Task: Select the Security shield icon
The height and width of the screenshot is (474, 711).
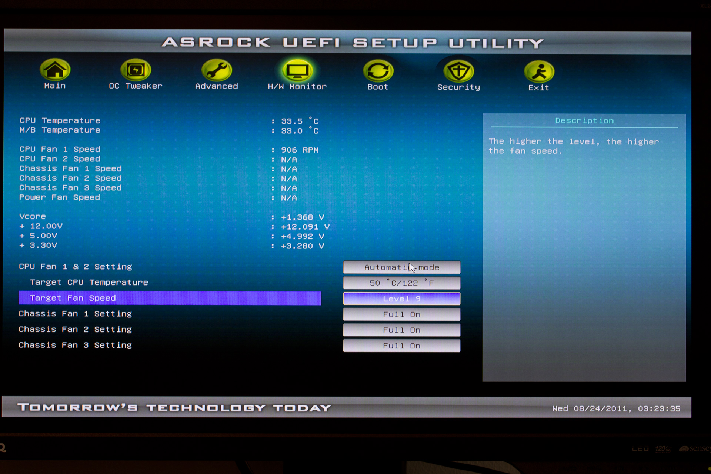Action: tap(458, 70)
